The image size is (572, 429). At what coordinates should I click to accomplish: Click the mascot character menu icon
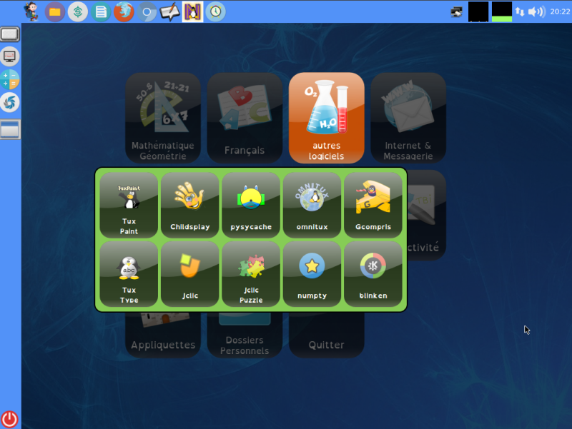[x=31, y=11]
